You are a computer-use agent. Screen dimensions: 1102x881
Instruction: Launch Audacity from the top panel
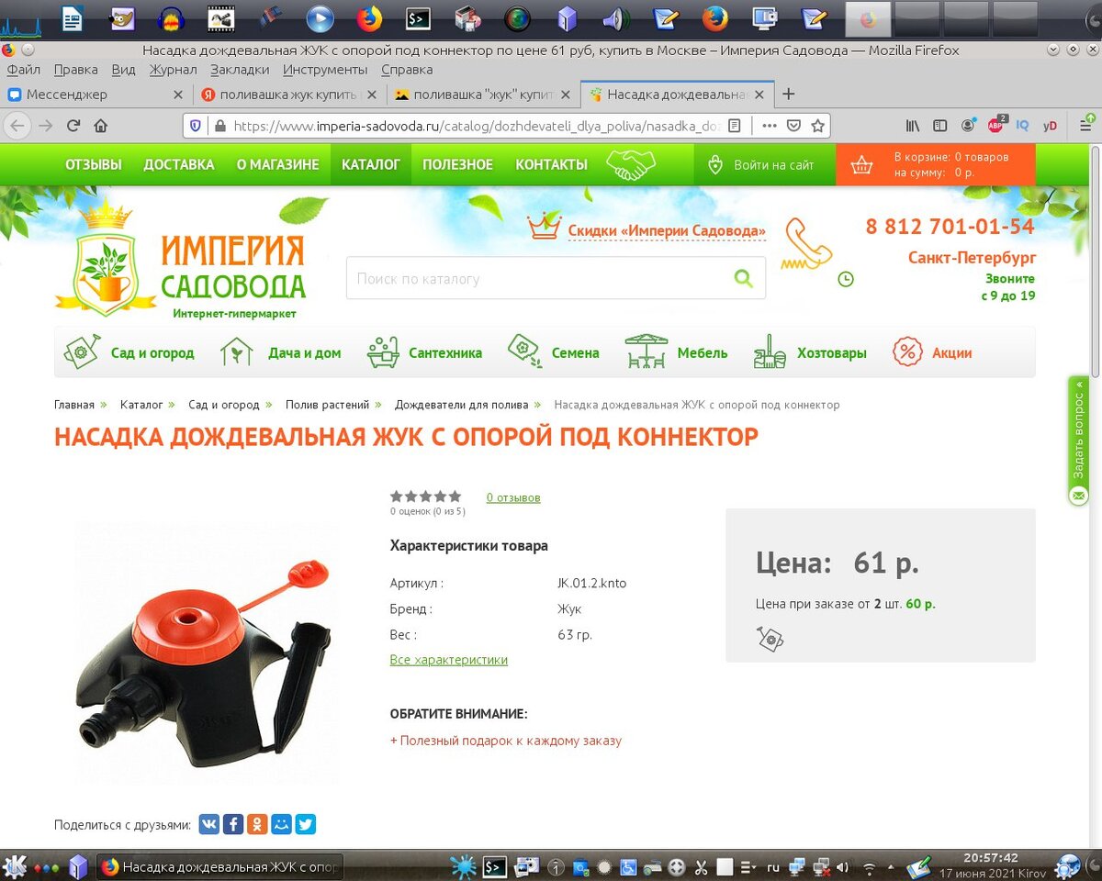(x=170, y=17)
